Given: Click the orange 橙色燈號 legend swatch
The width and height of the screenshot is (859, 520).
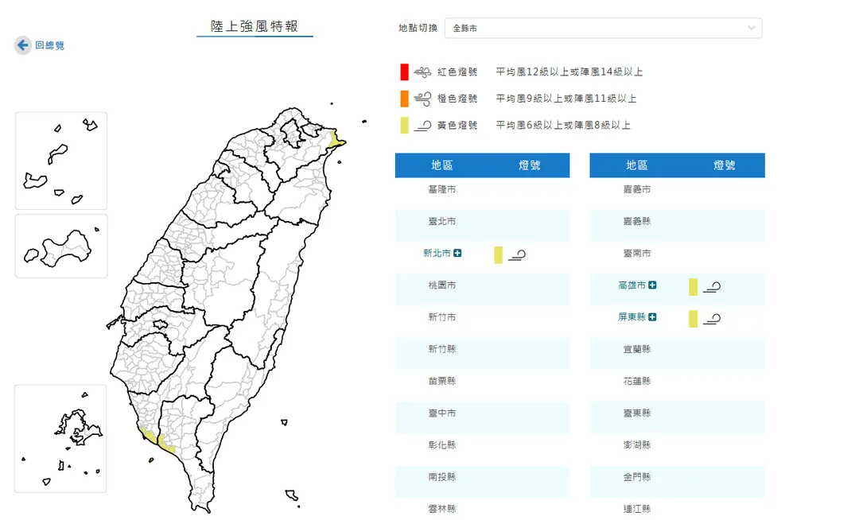Looking at the screenshot, I should coord(404,99).
